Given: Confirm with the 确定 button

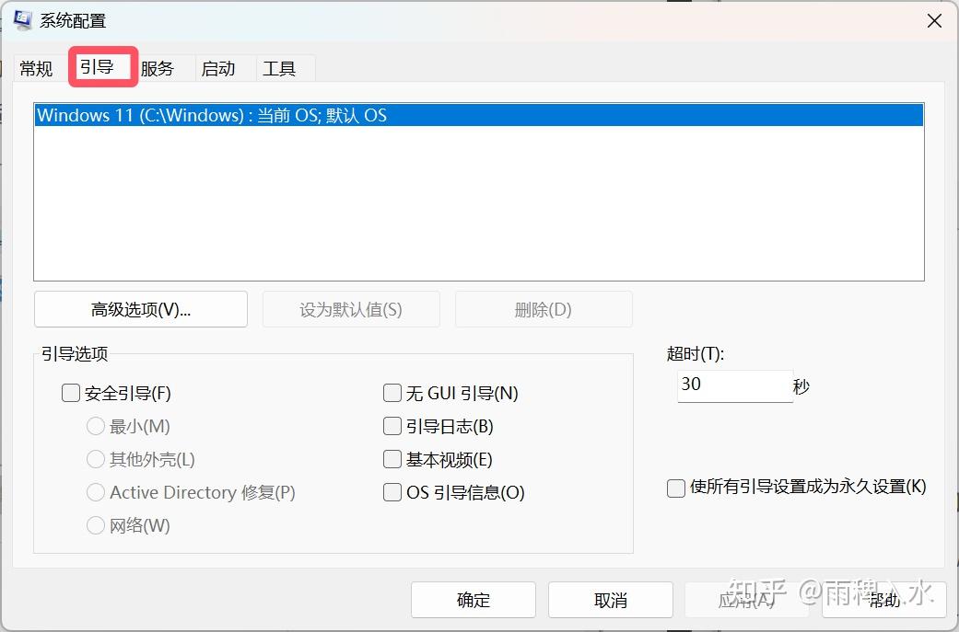Looking at the screenshot, I should [x=474, y=600].
